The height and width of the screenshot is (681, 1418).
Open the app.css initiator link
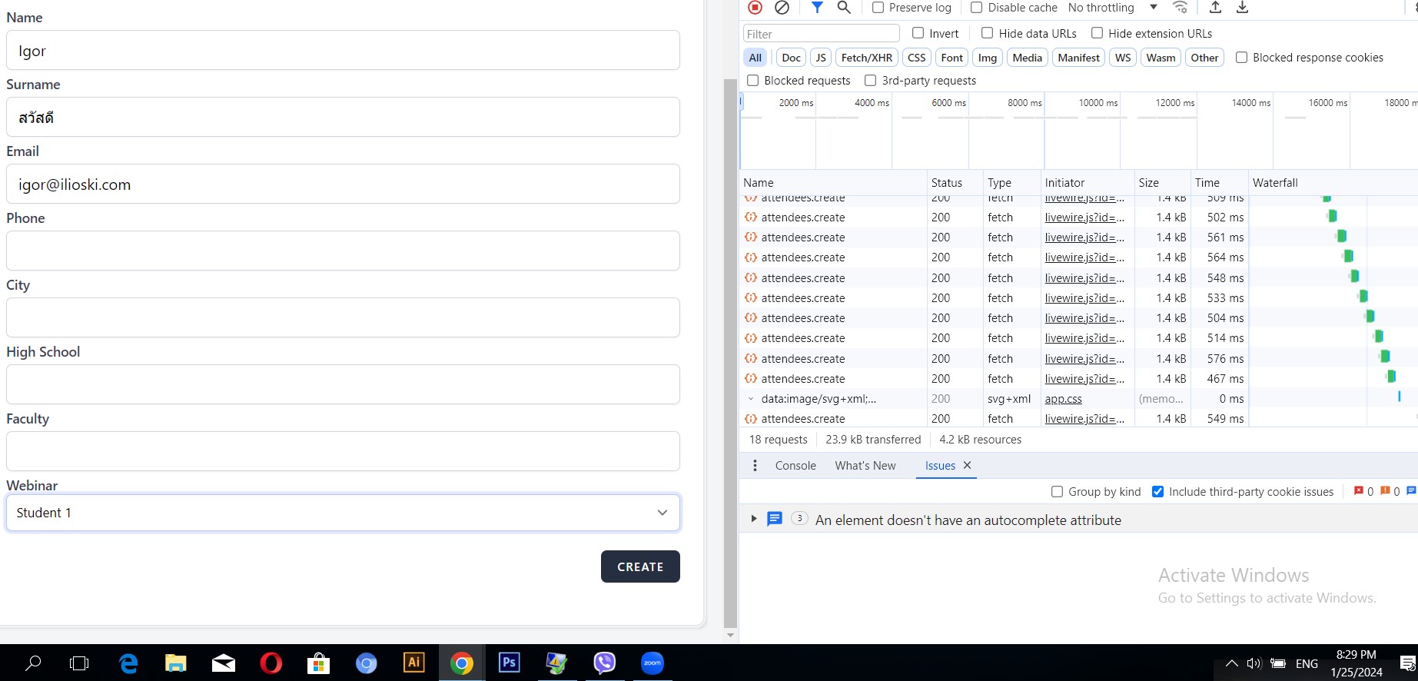click(x=1063, y=399)
